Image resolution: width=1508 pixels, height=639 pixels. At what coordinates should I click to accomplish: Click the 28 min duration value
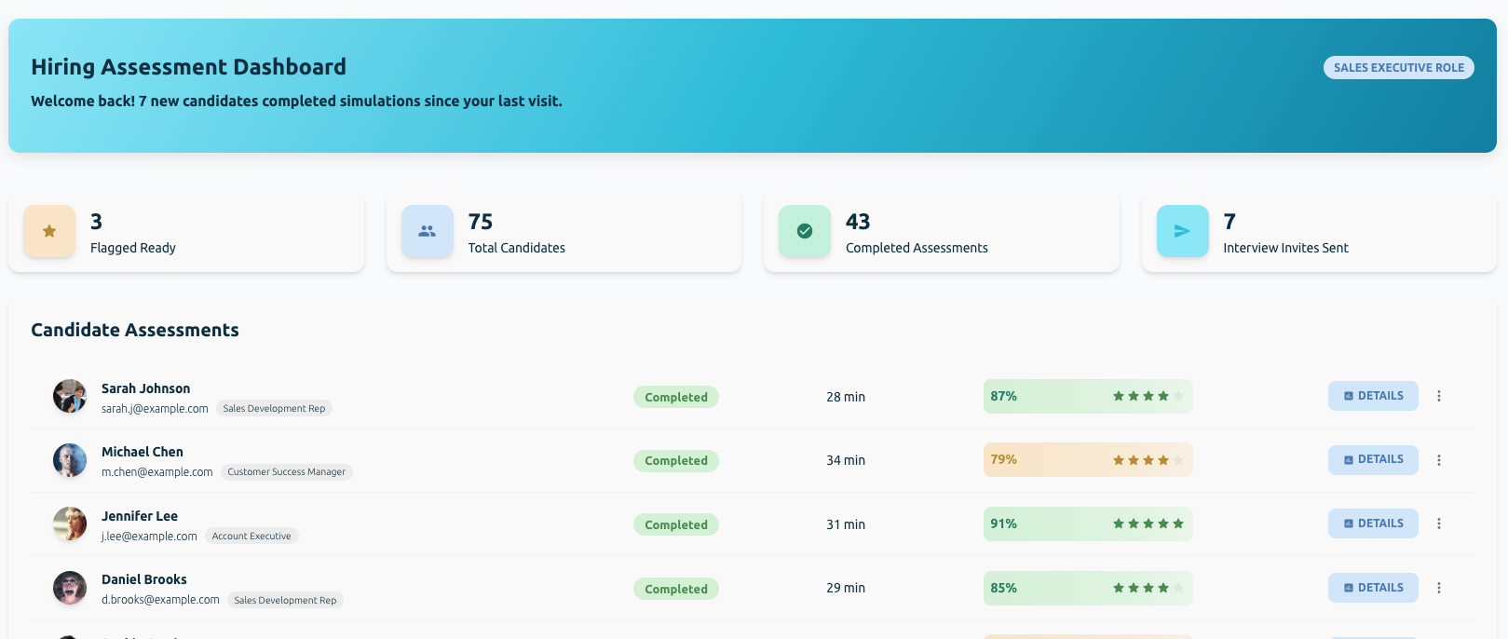click(846, 397)
